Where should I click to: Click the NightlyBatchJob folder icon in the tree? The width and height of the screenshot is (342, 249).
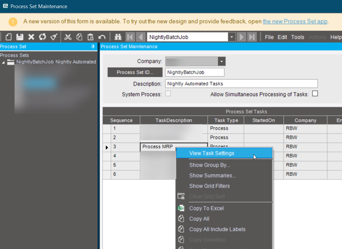pos(11,62)
